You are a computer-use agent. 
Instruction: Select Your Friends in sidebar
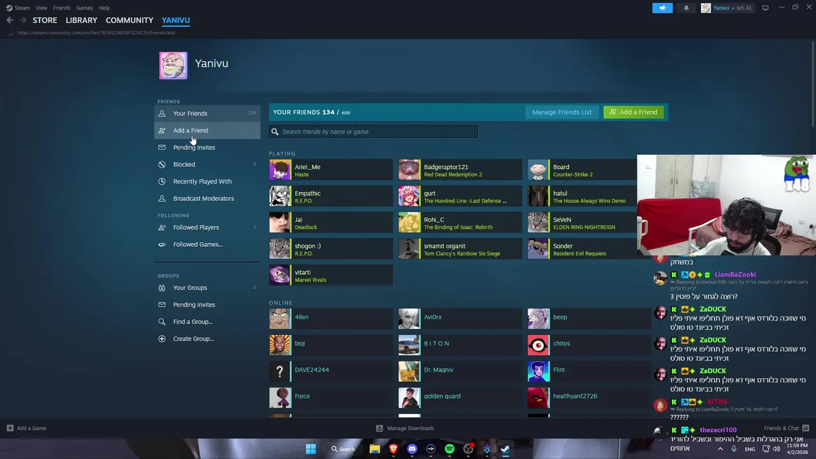point(207,113)
